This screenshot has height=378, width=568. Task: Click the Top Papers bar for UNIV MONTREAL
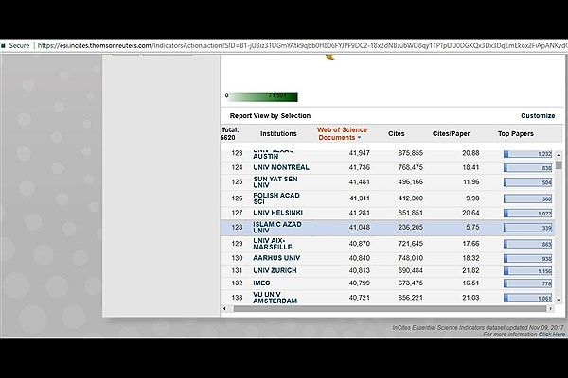click(528, 167)
